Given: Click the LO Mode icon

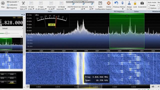Looking at the screenshot, I should [x=61, y=3].
